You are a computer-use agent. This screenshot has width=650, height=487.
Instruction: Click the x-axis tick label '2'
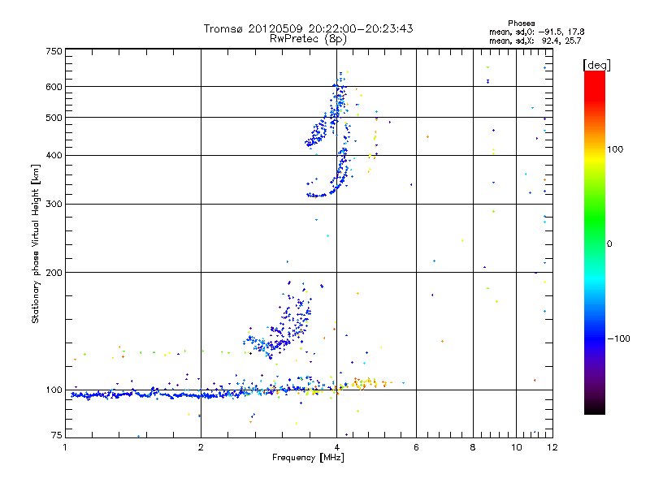[x=201, y=447]
